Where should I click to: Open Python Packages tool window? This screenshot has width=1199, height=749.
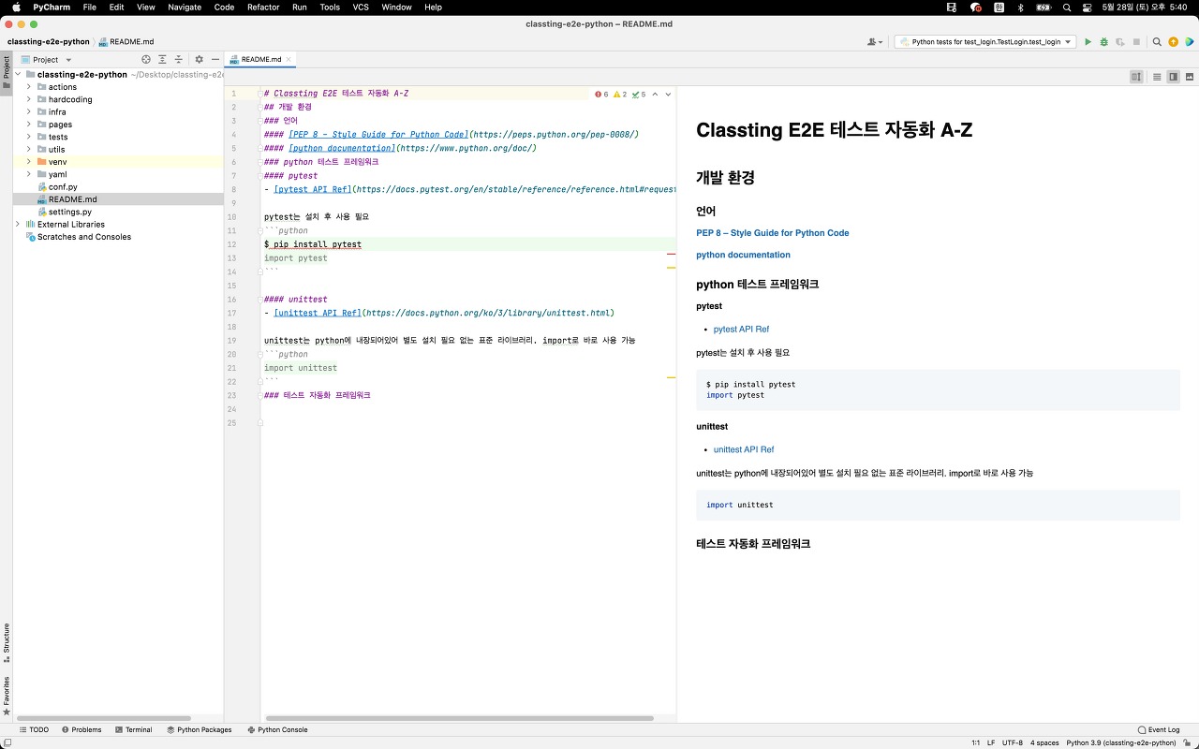click(199, 729)
